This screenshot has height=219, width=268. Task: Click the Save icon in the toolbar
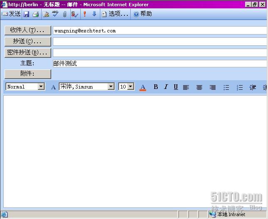[27, 14]
